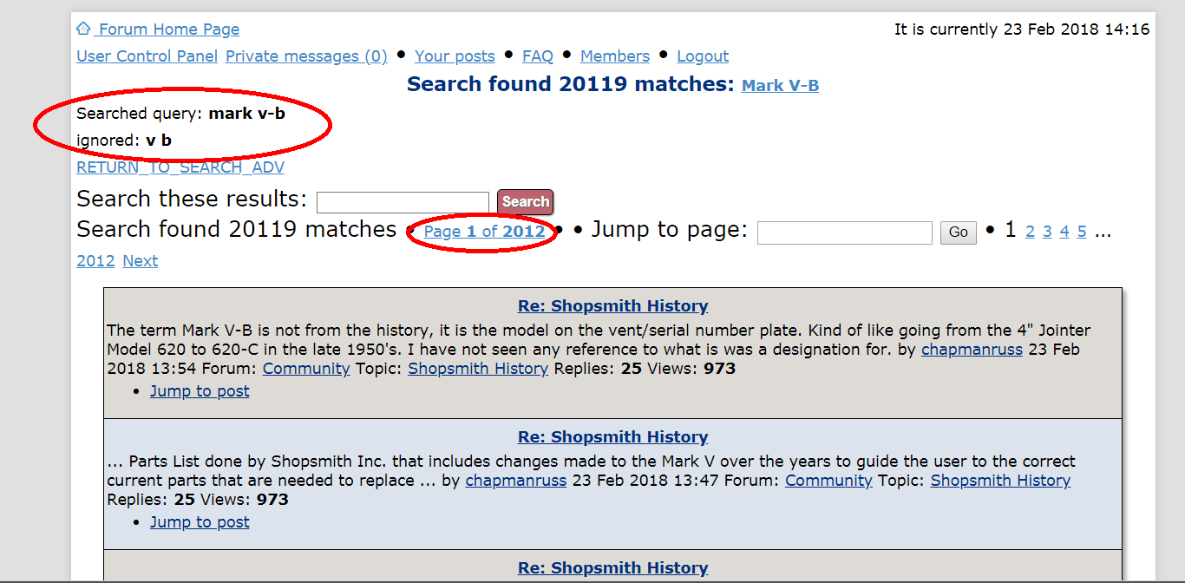Open chapmanruss profile in 13:47 result
The width and height of the screenshot is (1185, 583).
pyautogui.click(x=516, y=481)
